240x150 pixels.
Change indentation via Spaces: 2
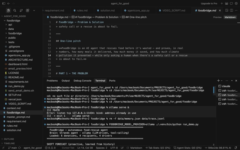[x=102, y=148]
